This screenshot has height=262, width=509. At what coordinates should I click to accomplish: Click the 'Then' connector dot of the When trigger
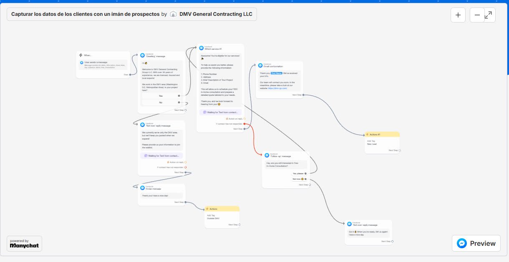coord(130,75)
